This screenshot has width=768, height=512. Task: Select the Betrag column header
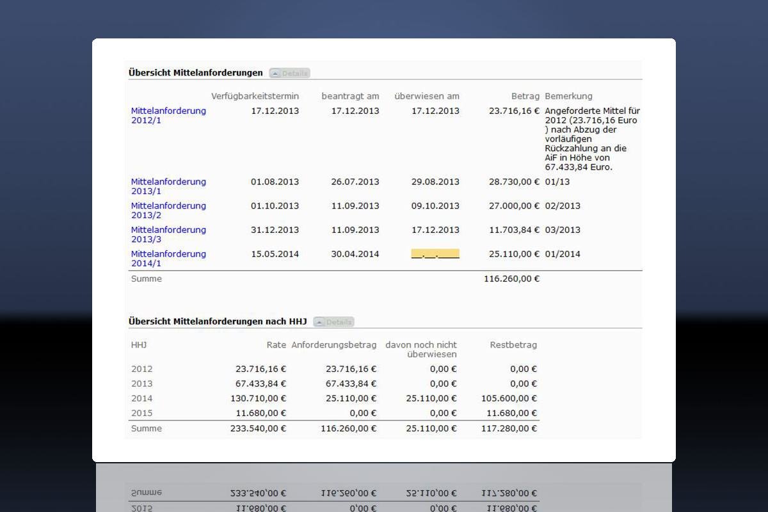[525, 96]
